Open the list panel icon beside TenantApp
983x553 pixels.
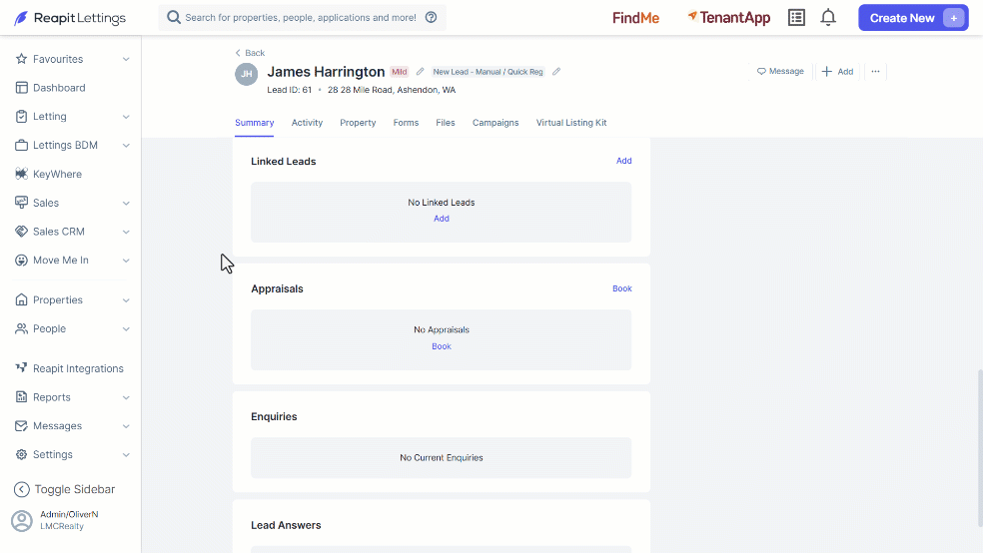click(796, 18)
